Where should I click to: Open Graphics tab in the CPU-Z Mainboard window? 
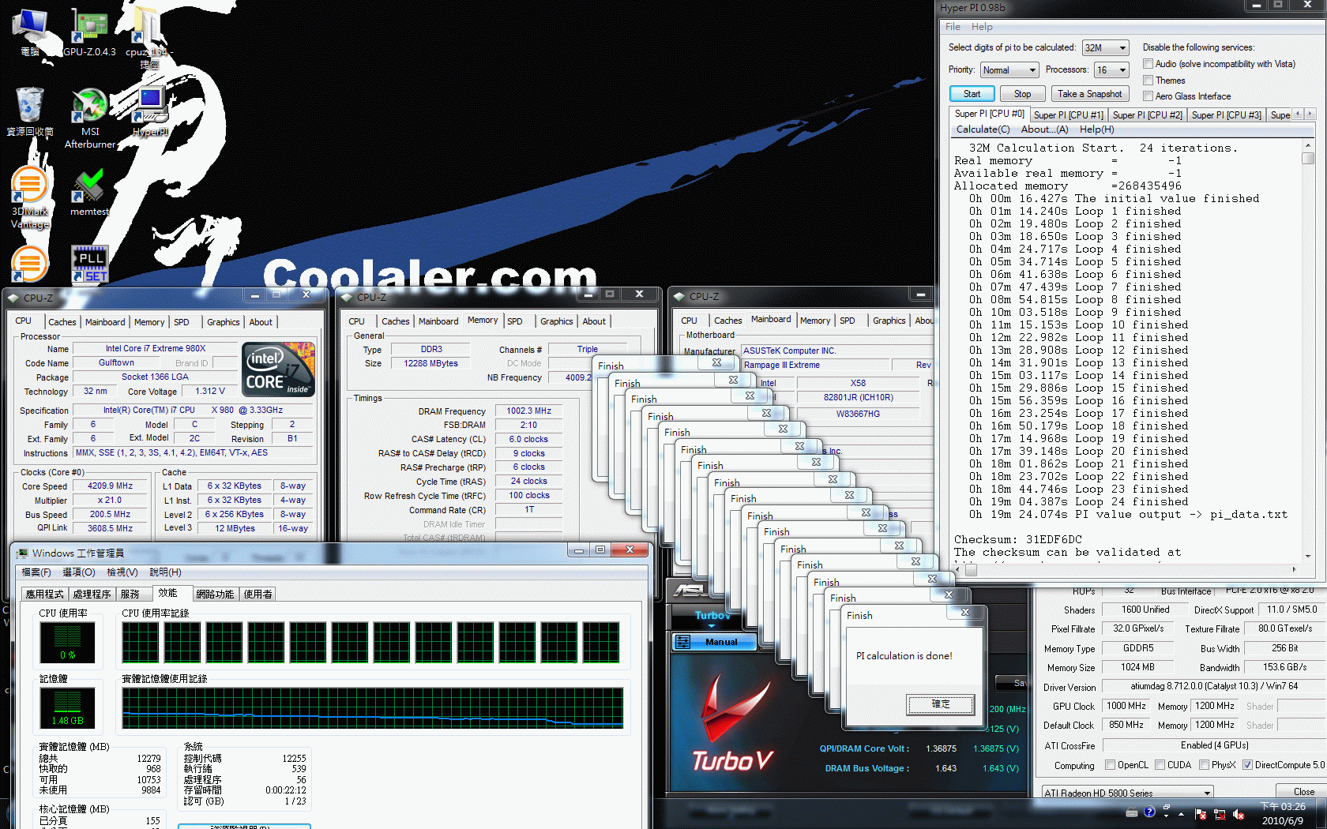pyautogui.click(x=889, y=321)
